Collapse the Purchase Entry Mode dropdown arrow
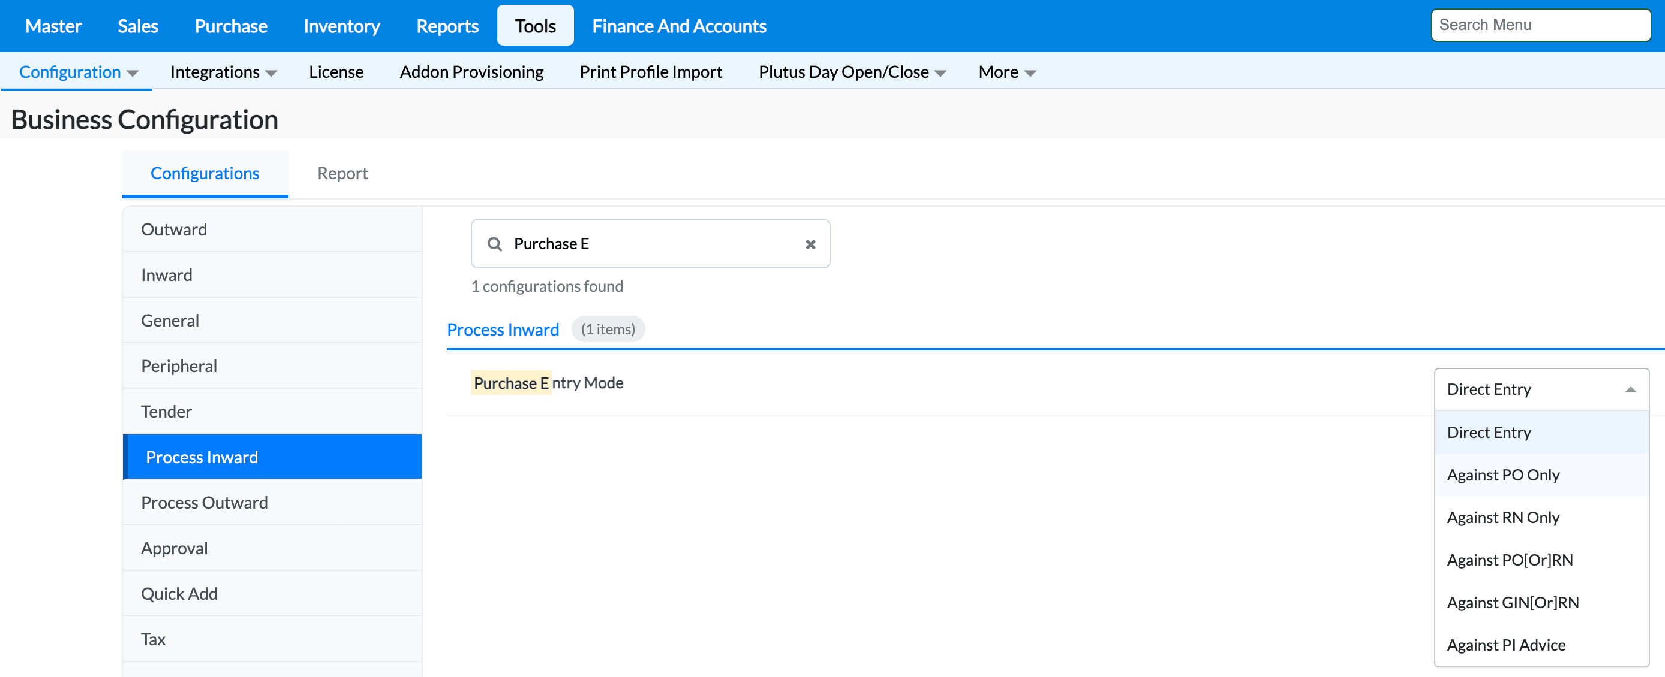 click(1630, 389)
